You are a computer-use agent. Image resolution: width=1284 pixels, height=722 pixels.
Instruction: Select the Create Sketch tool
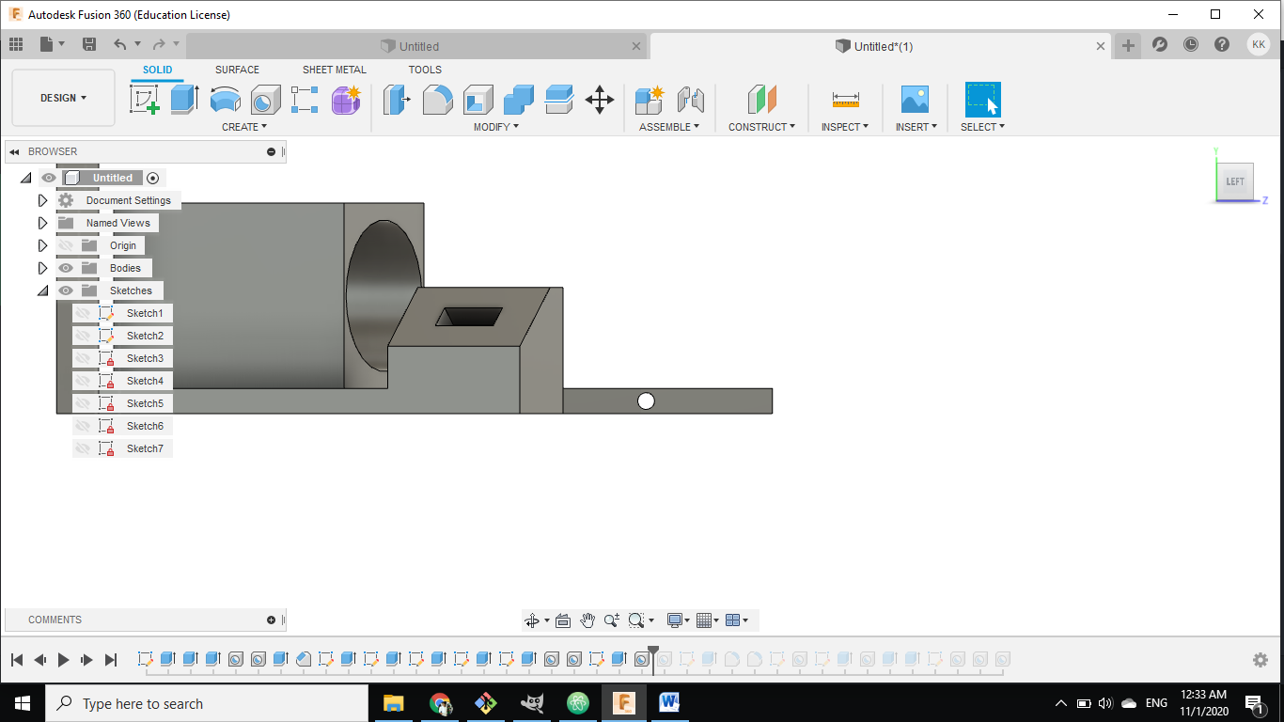tap(145, 99)
